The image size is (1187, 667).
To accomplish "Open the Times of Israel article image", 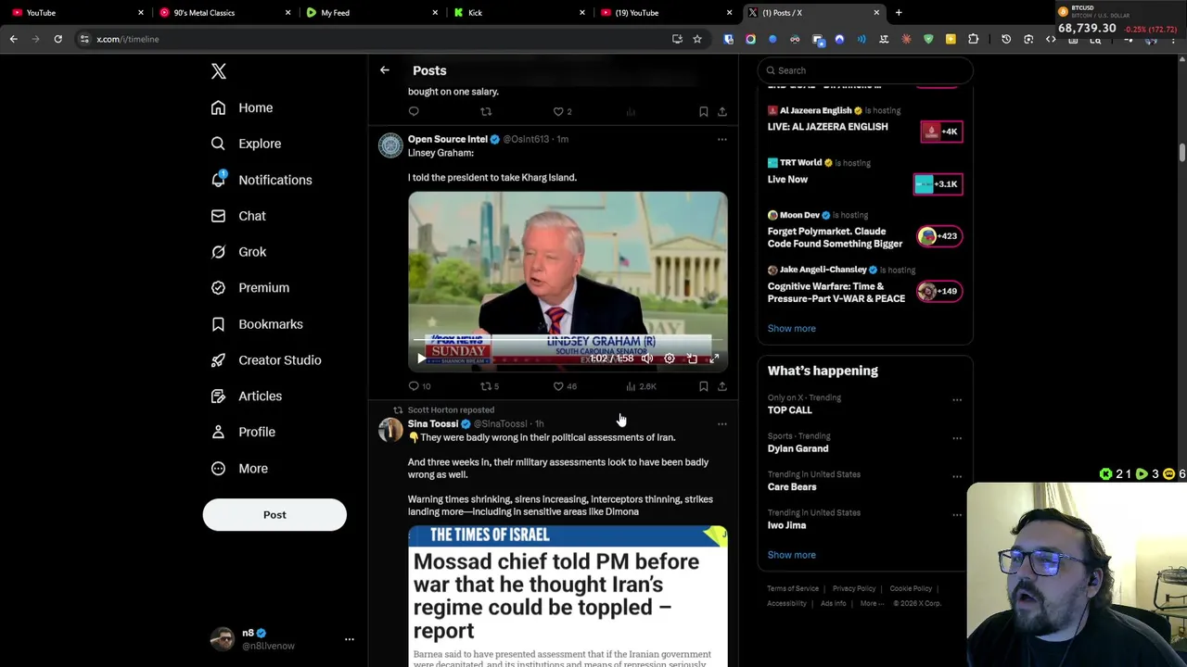I will pos(568,597).
